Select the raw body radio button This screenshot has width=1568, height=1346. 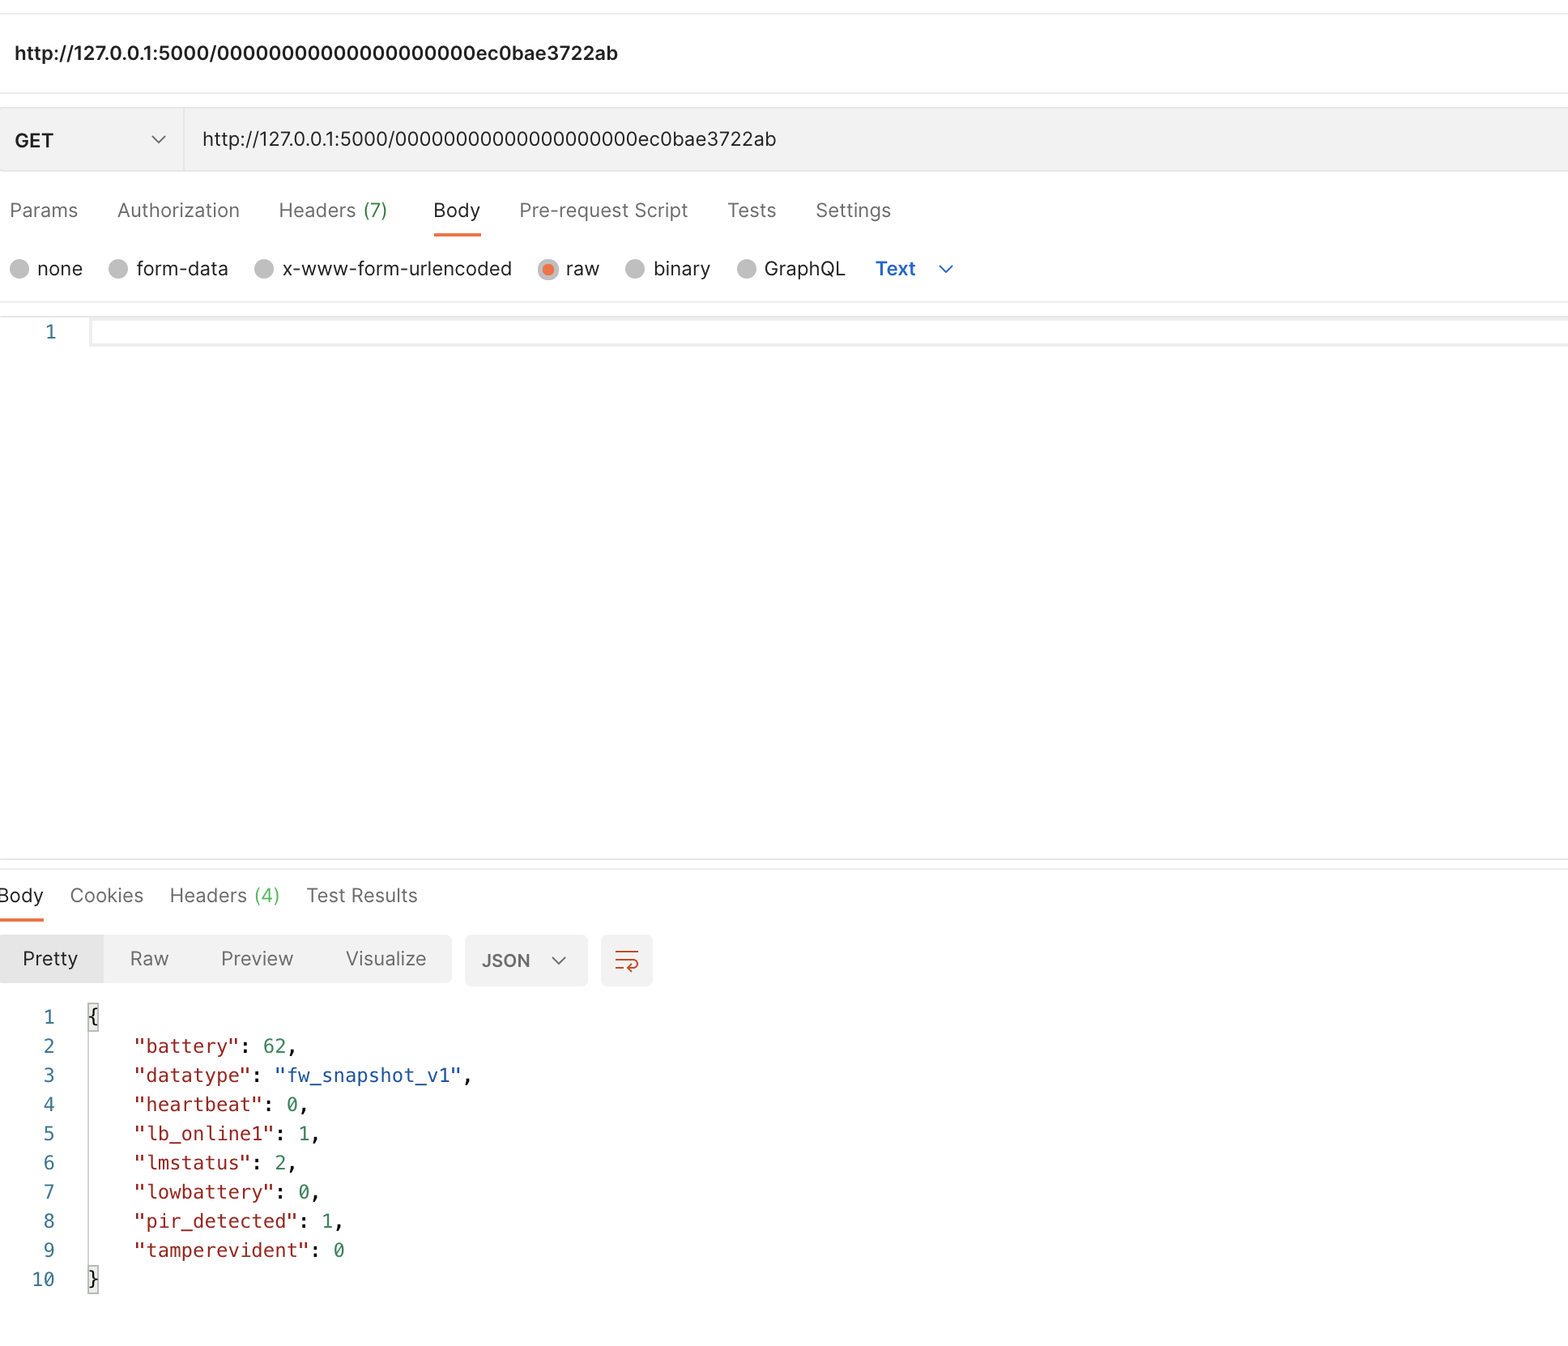click(548, 269)
